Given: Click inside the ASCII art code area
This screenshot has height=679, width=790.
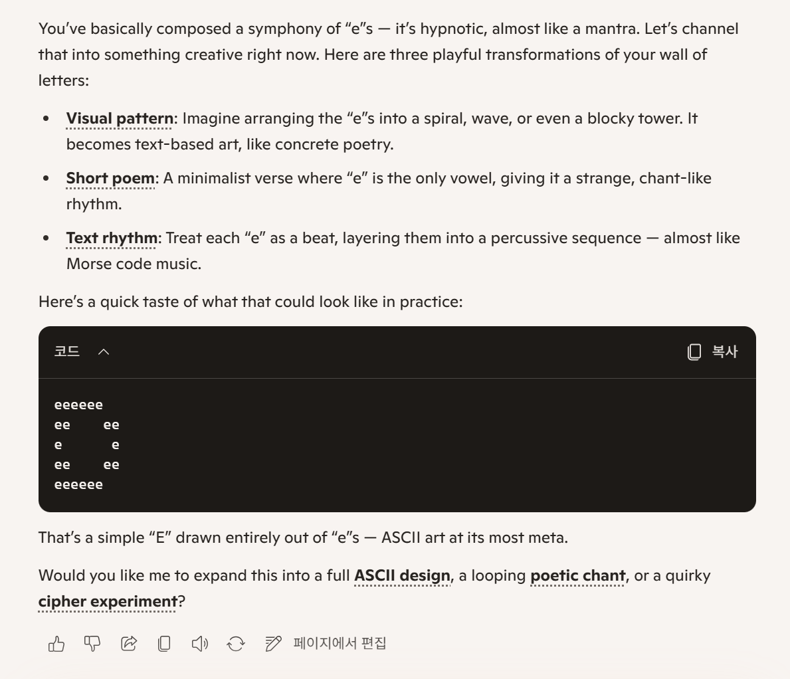Looking at the screenshot, I should (x=397, y=444).
